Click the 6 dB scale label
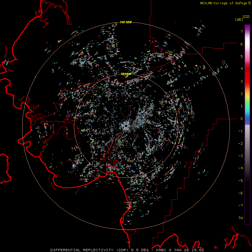This screenshot has width=252, height=252. 242,44
